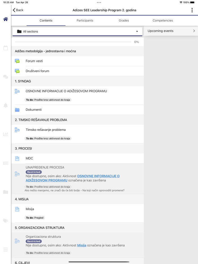Viewport: 198px width, 264px height.
Task: Click the To do: Pregled badge
Action: [35, 218]
